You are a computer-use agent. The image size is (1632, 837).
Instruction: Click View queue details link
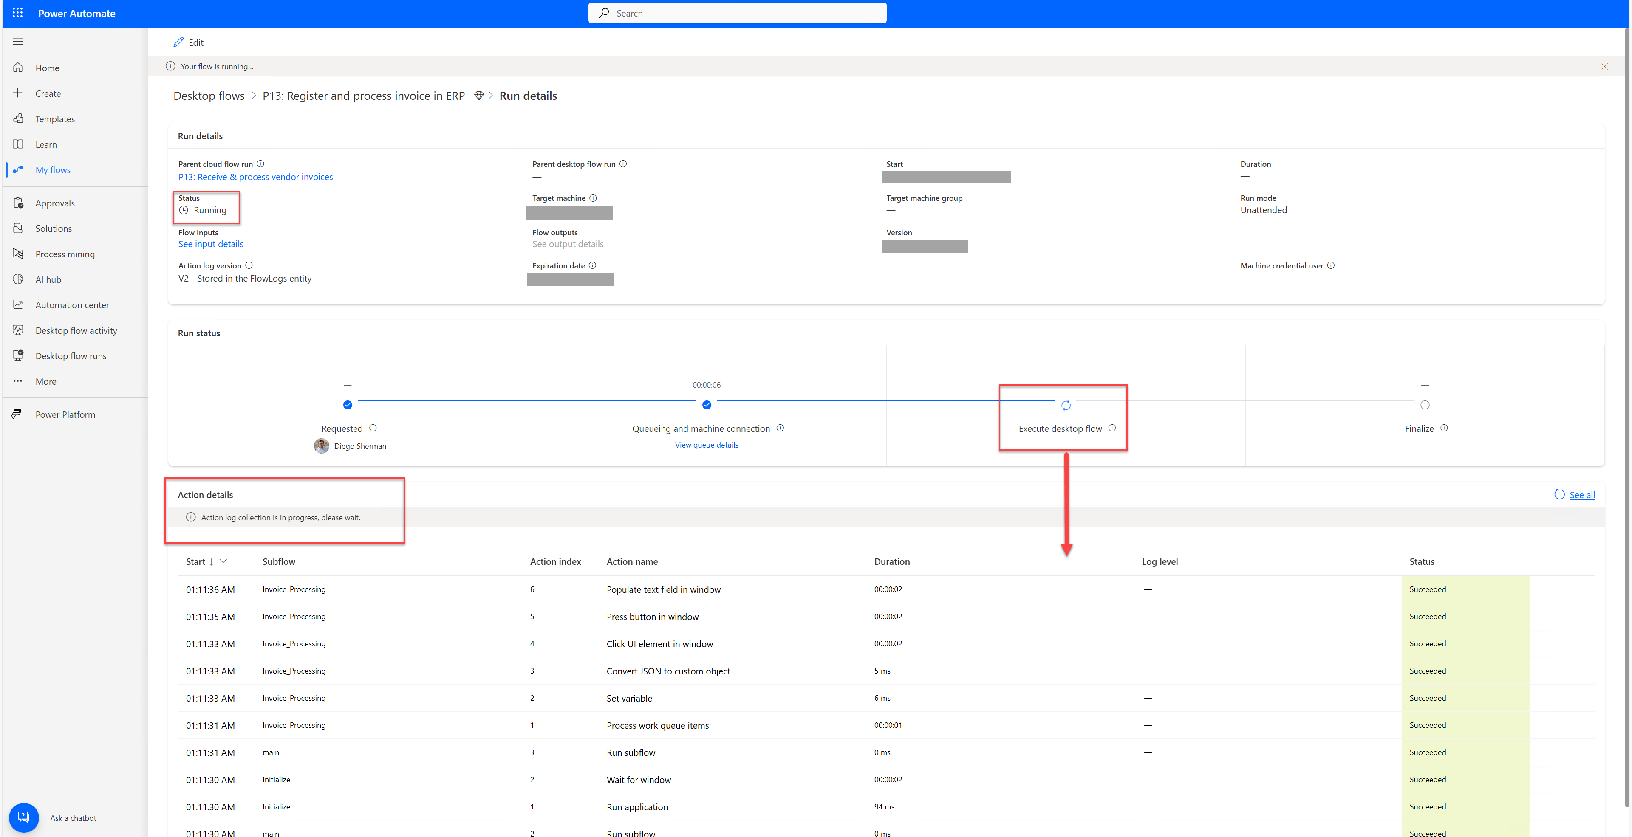707,445
